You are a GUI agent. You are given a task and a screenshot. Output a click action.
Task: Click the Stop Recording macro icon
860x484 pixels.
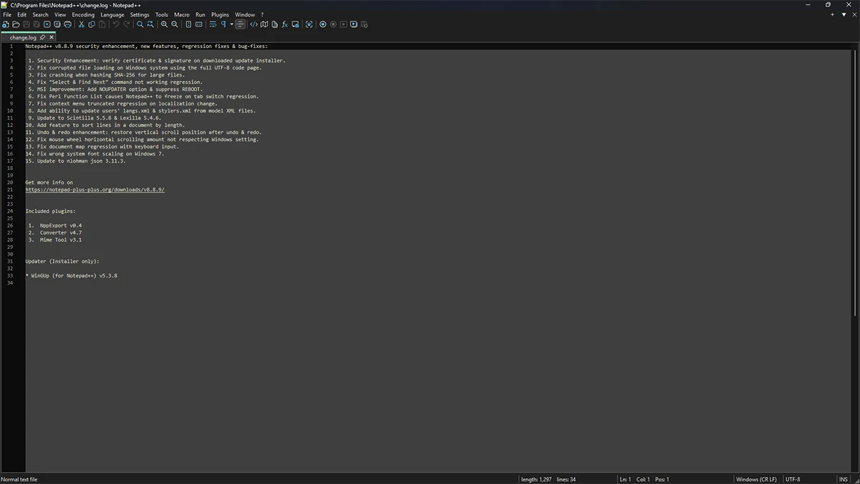(333, 24)
